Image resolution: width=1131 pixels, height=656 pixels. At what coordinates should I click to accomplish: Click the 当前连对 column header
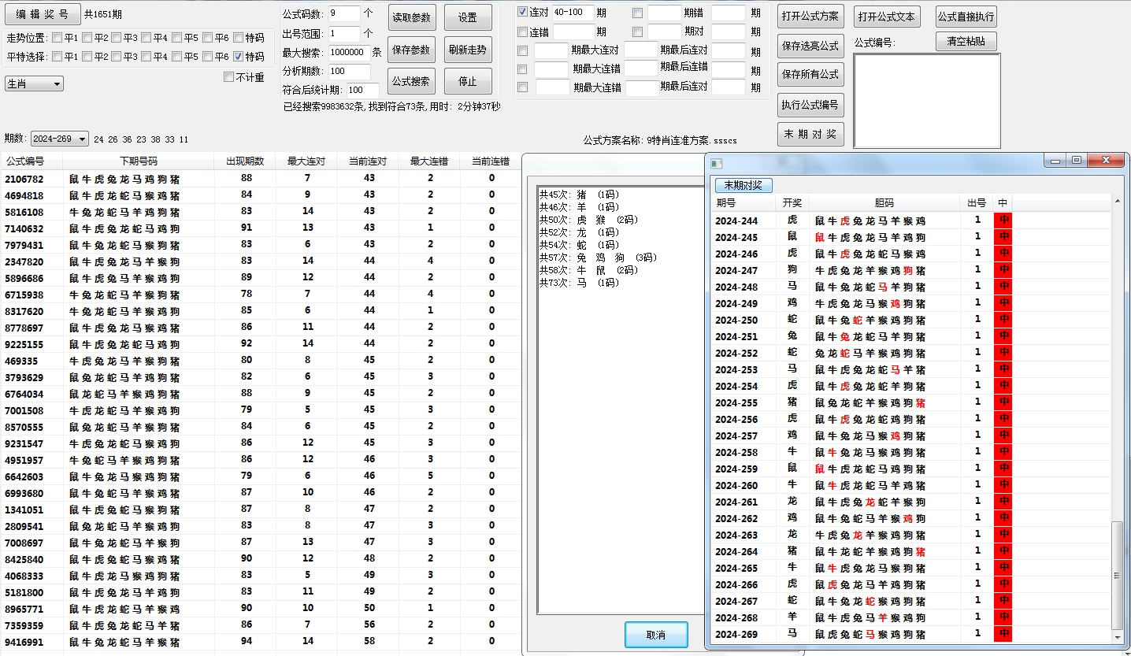pyautogui.click(x=368, y=161)
